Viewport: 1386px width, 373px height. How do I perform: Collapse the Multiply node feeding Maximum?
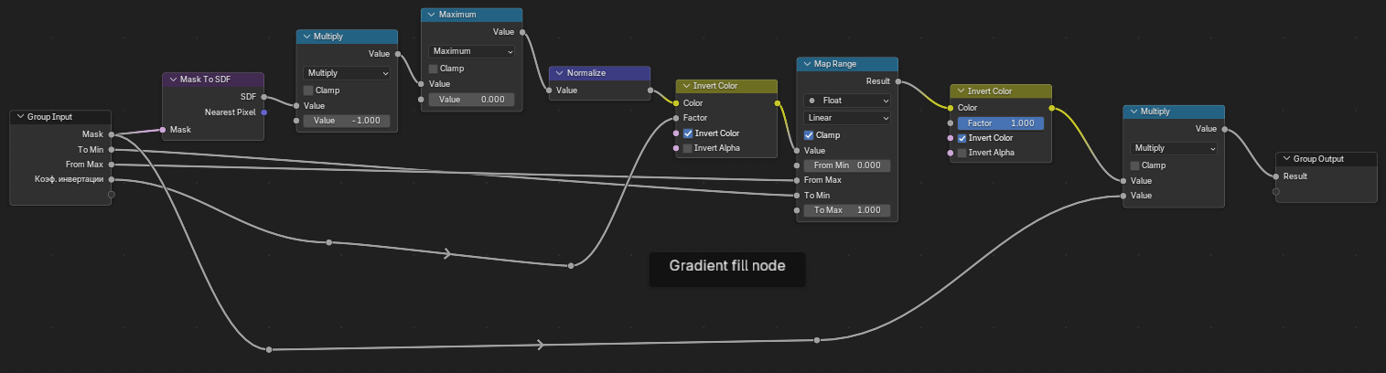click(x=306, y=37)
